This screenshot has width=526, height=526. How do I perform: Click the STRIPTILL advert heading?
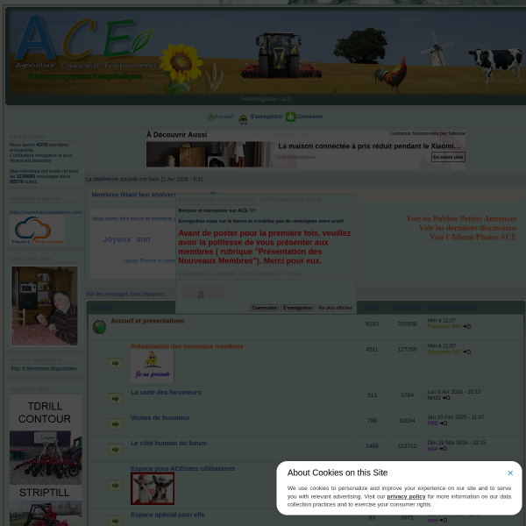coord(45,493)
